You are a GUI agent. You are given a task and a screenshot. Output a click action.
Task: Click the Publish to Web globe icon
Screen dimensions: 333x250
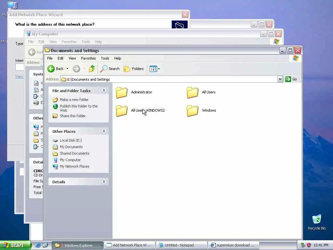tap(55, 106)
